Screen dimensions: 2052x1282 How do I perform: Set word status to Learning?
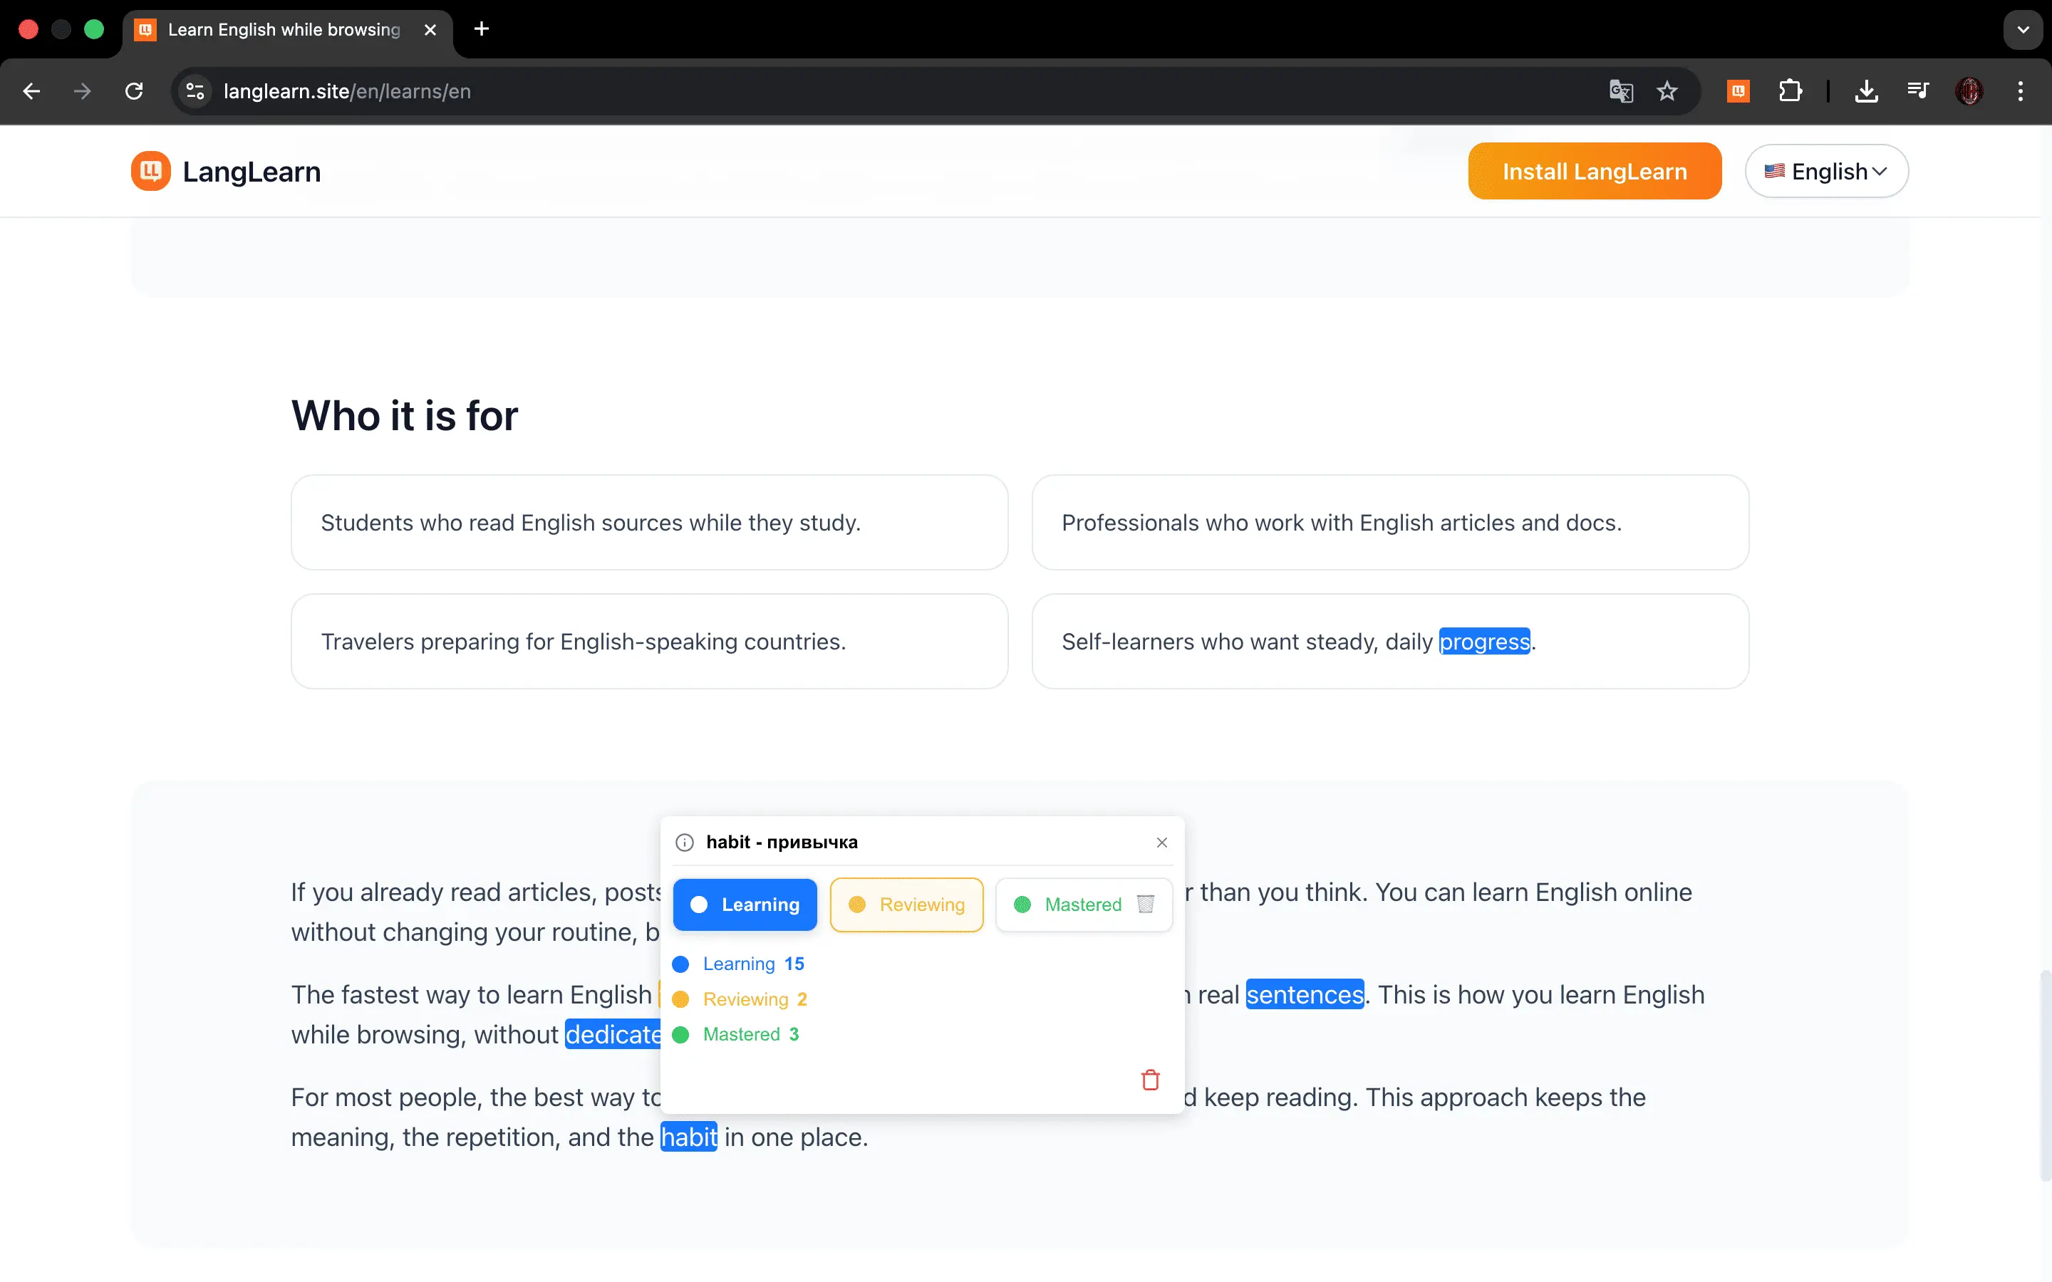click(745, 905)
